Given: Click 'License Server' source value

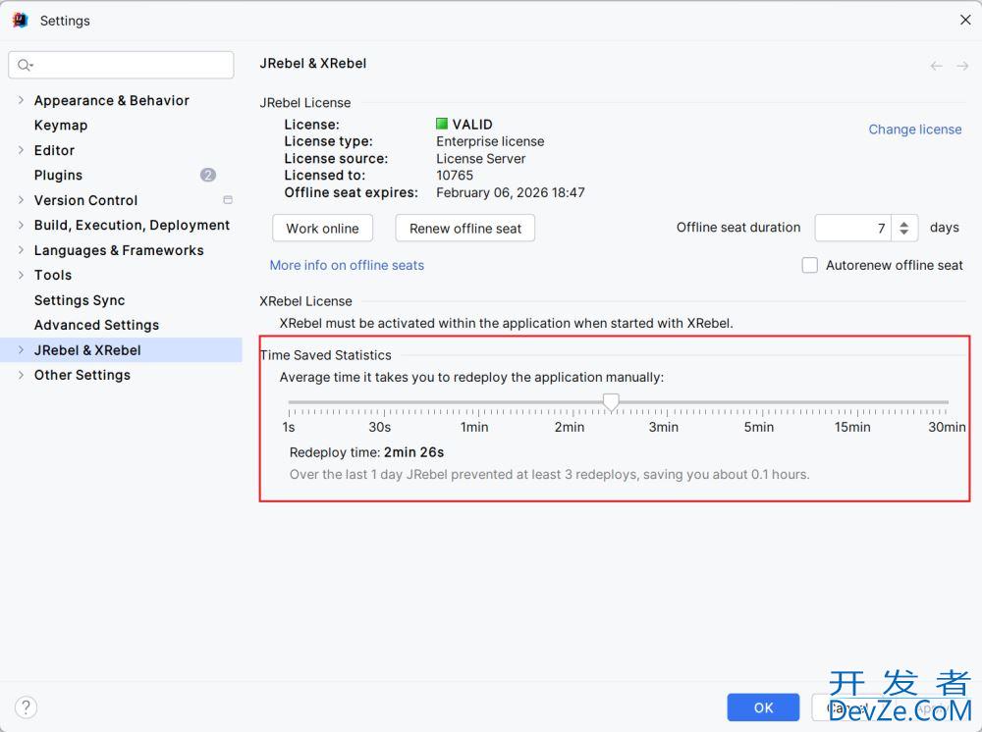Looking at the screenshot, I should (x=481, y=159).
